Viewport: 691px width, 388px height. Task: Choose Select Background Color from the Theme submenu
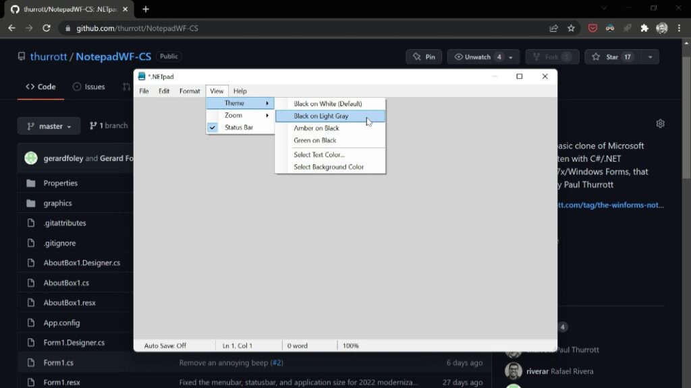point(329,166)
